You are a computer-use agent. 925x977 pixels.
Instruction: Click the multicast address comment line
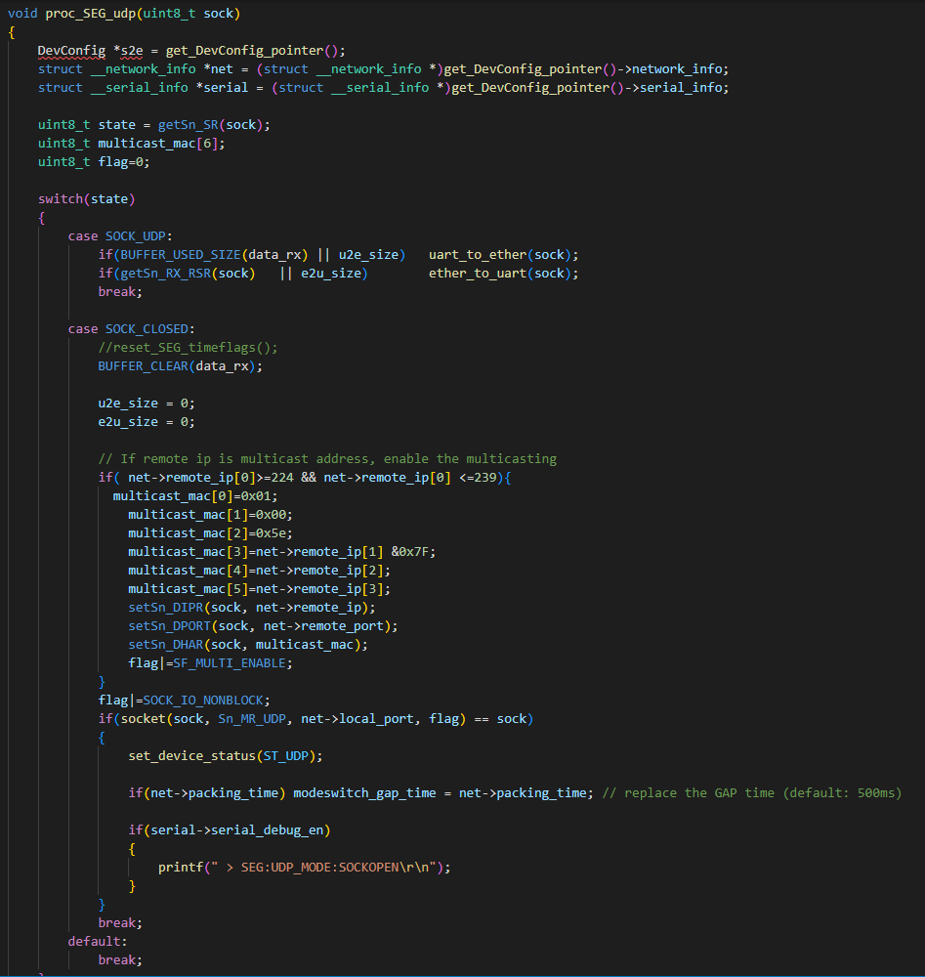pyautogui.click(x=327, y=459)
